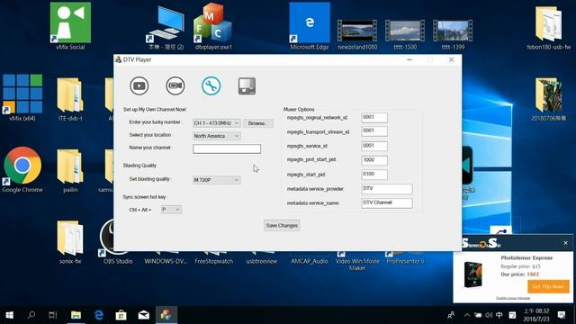Open the screen layout tab icon
This screenshot has width=576, height=324.
(247, 86)
